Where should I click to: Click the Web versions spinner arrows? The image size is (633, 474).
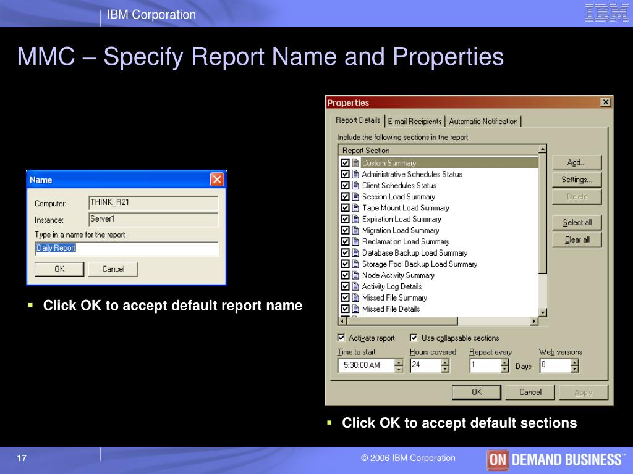(x=575, y=365)
